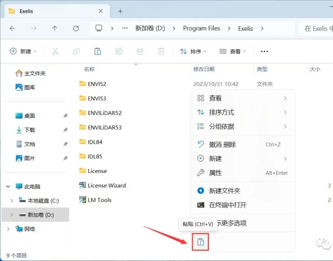
Task: Choose 属性 in context menu
Action: [x=242, y=173]
